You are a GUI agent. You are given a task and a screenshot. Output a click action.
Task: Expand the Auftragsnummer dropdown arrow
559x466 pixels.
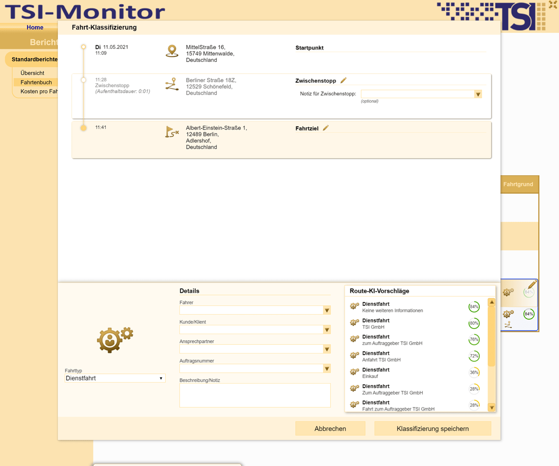click(x=327, y=369)
